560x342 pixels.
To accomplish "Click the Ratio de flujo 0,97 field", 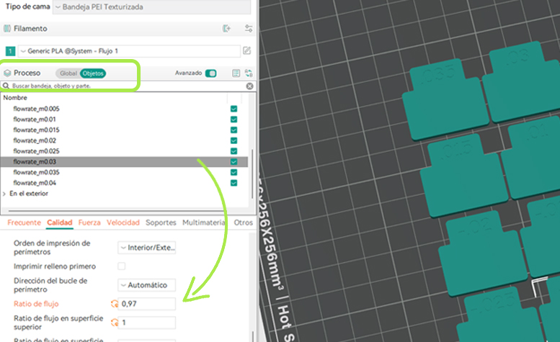I will click(x=147, y=304).
